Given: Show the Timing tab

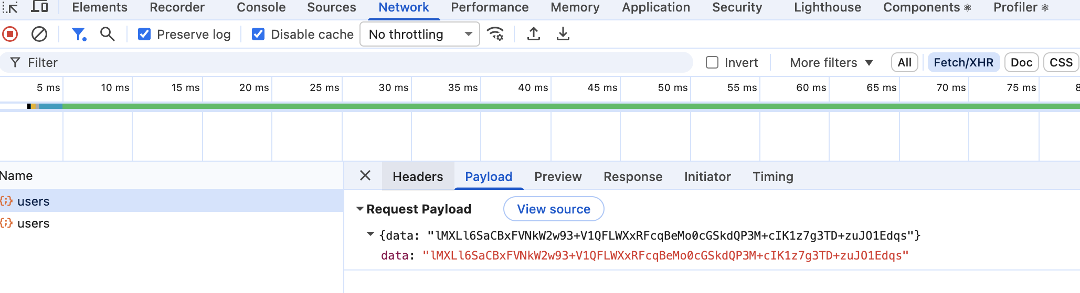Looking at the screenshot, I should [x=773, y=177].
